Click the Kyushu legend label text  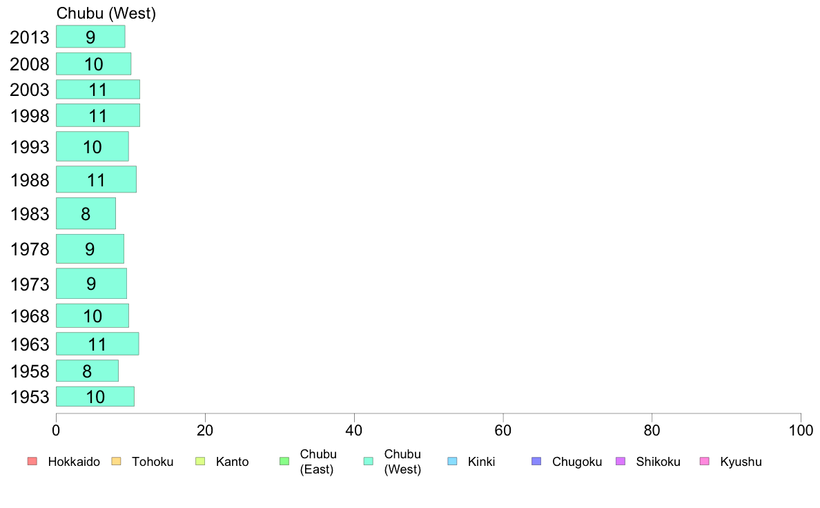[741, 462]
